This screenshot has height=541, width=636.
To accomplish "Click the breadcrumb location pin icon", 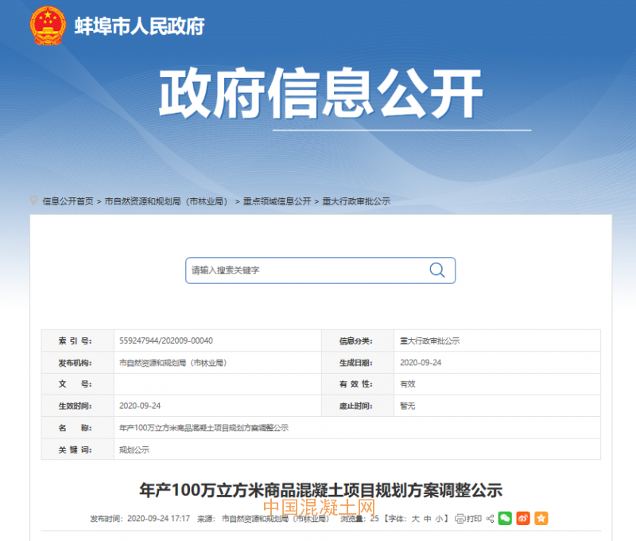I will 33,201.
